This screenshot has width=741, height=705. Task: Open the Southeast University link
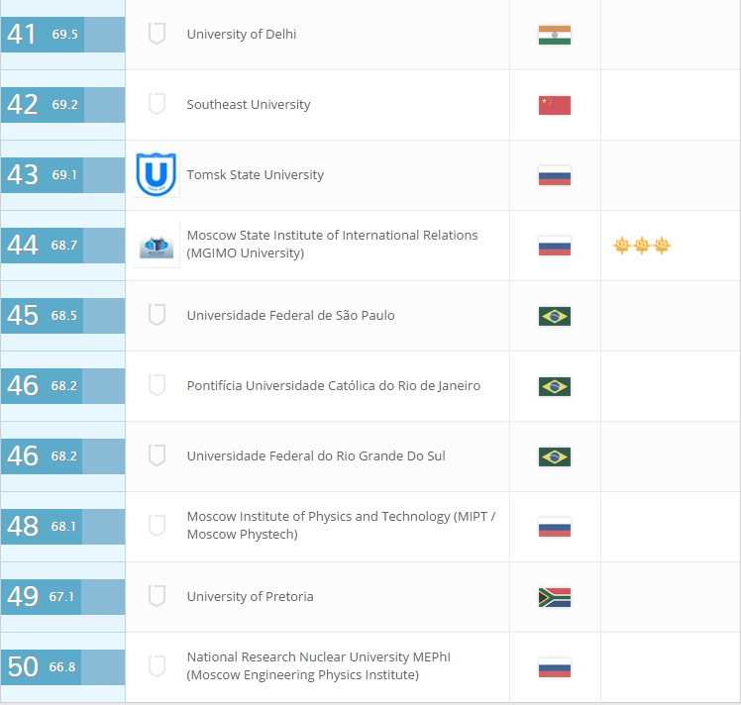(249, 104)
